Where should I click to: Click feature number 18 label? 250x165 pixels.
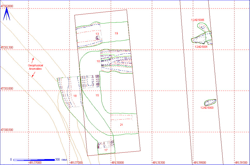(75, 96)
